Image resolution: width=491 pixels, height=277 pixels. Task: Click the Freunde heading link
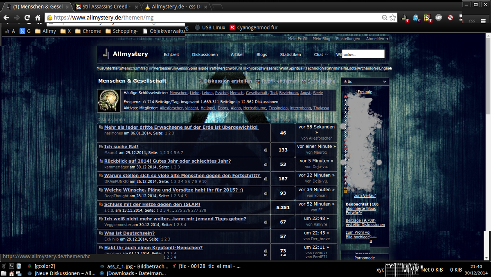click(365, 92)
